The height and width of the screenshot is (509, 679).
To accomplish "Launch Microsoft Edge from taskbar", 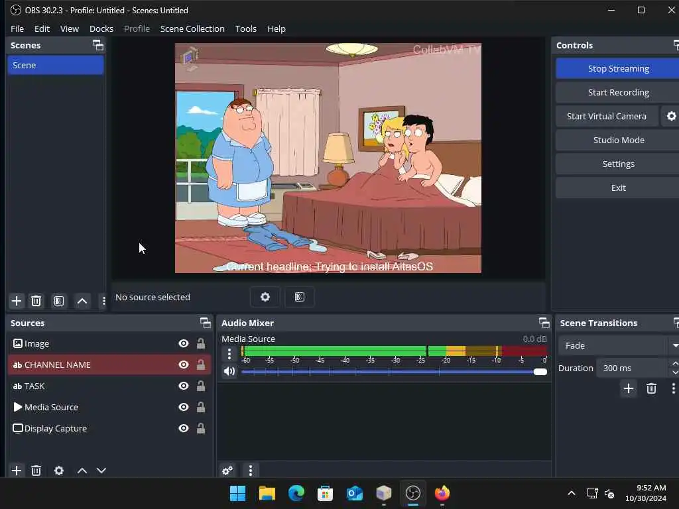I will pos(296,493).
